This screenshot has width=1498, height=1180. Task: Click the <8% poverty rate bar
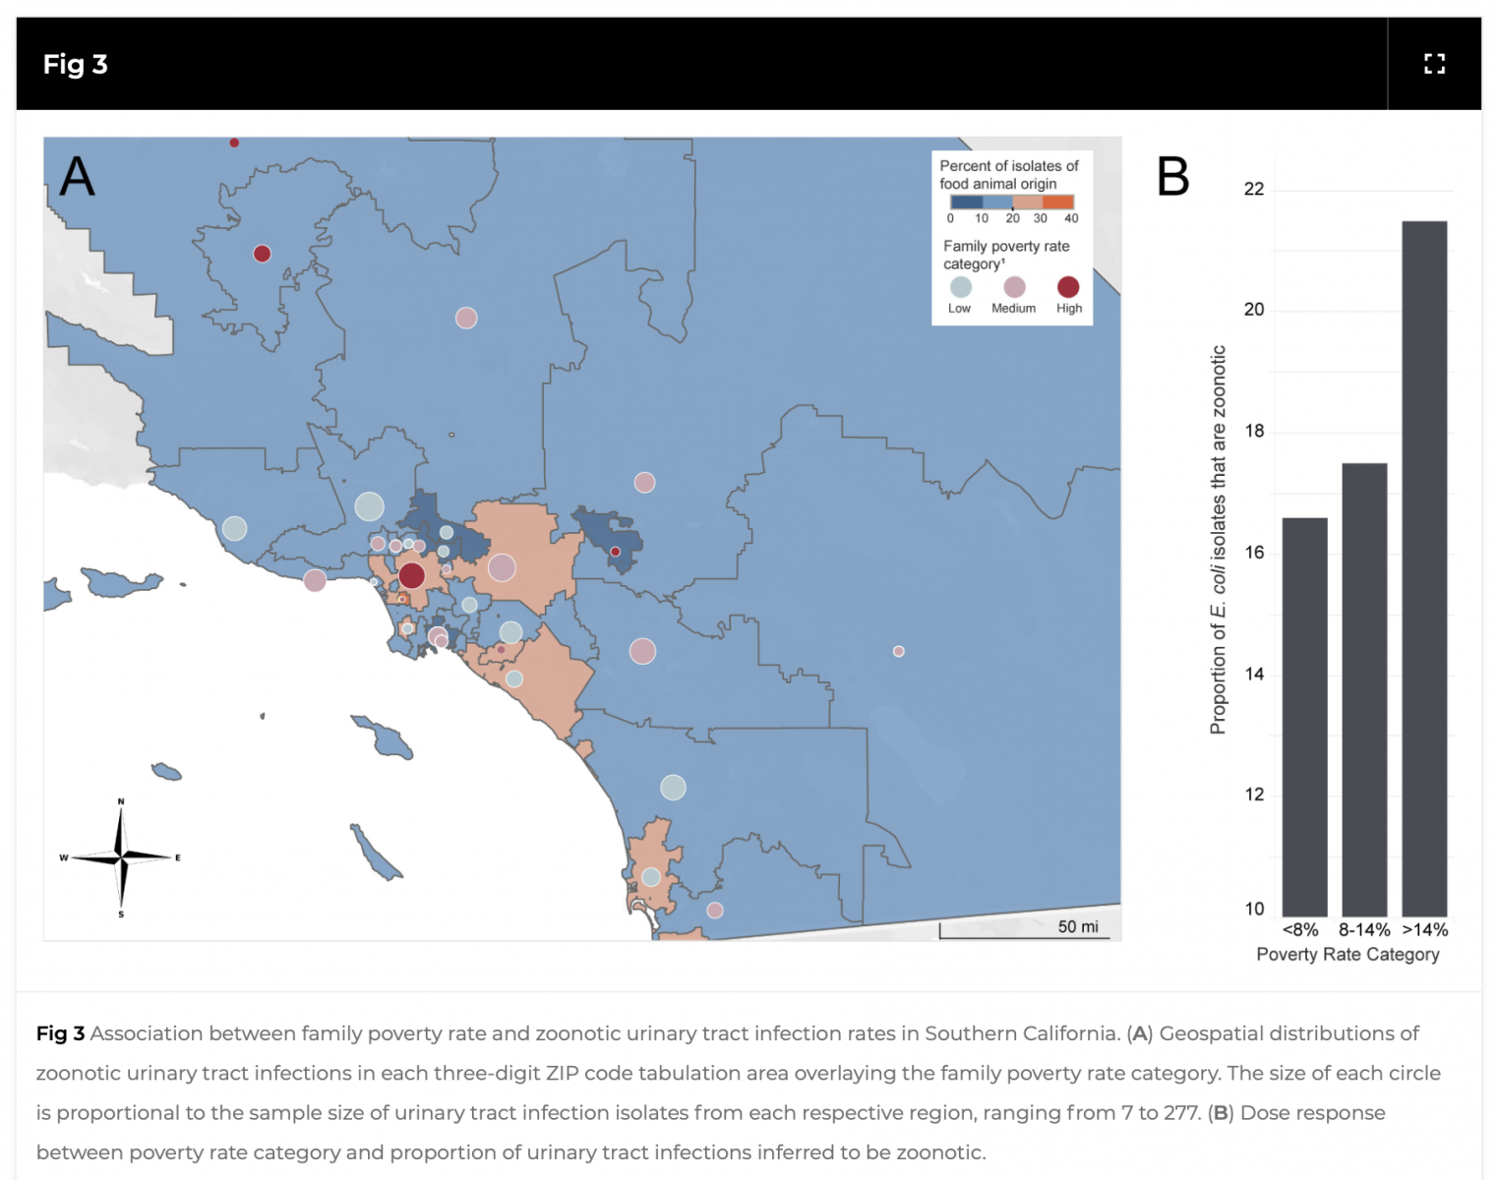(x=1304, y=717)
